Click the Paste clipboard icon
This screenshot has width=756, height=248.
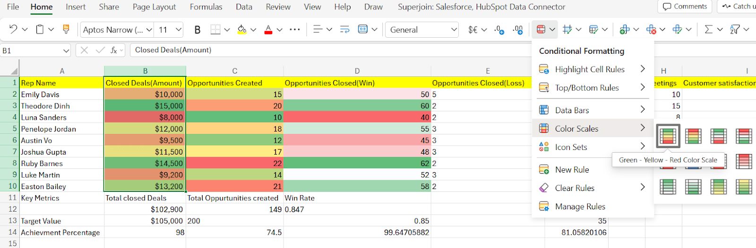click(40, 29)
